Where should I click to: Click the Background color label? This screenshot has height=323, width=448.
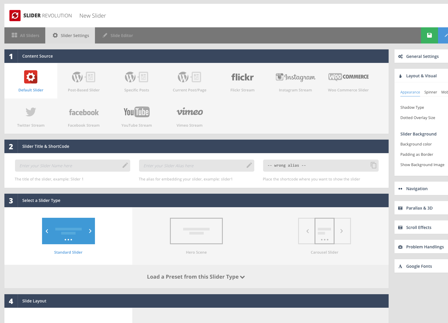416,144
